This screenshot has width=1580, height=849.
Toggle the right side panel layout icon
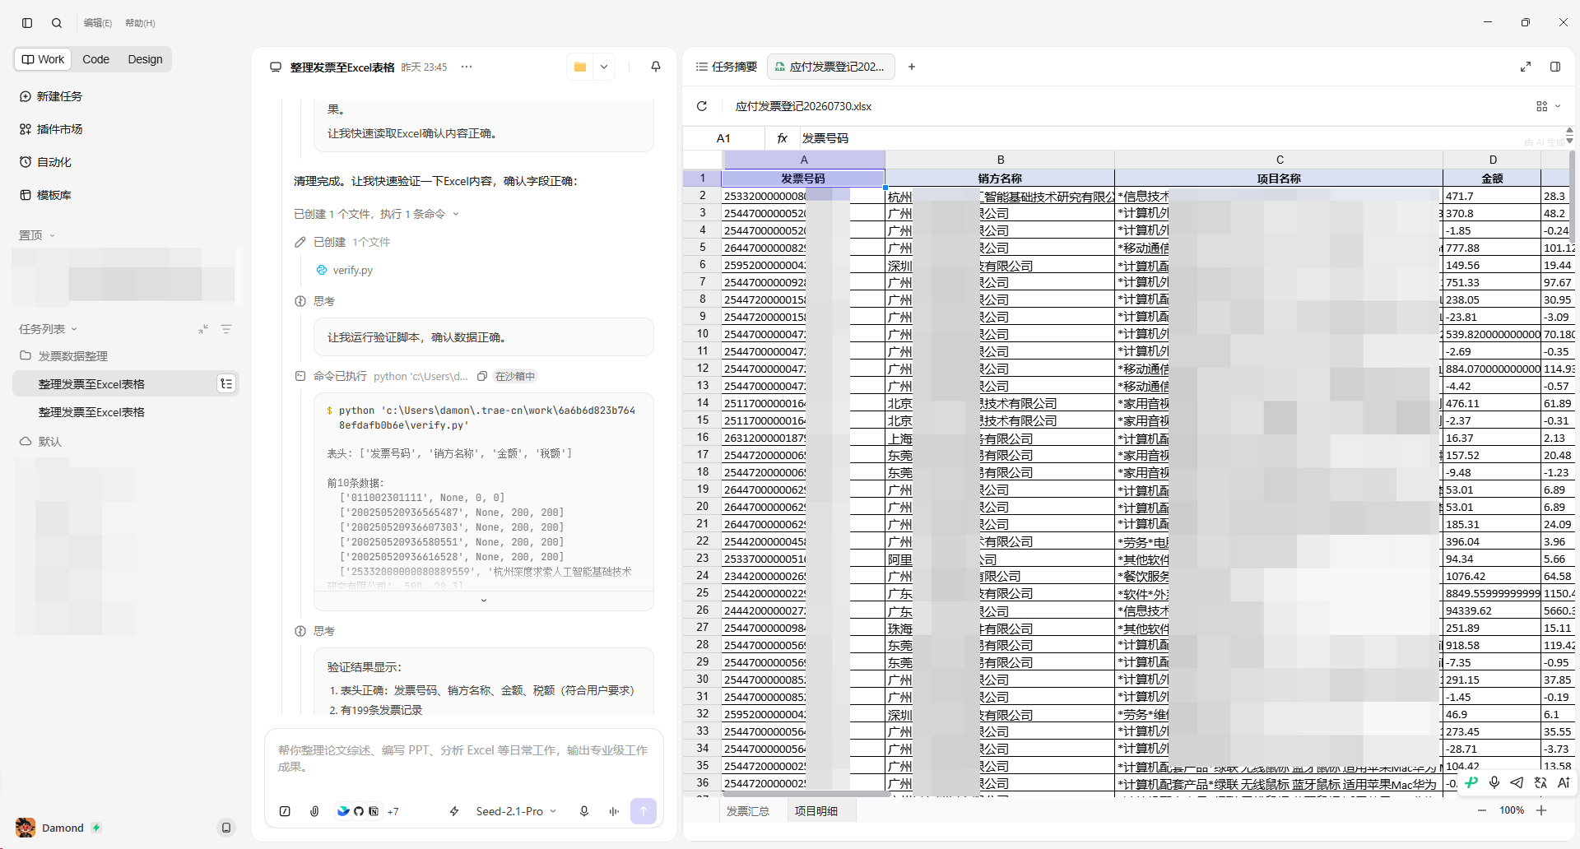[1555, 67]
